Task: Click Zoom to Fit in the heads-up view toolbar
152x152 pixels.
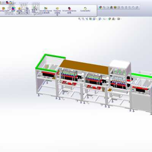Action: (79, 19)
